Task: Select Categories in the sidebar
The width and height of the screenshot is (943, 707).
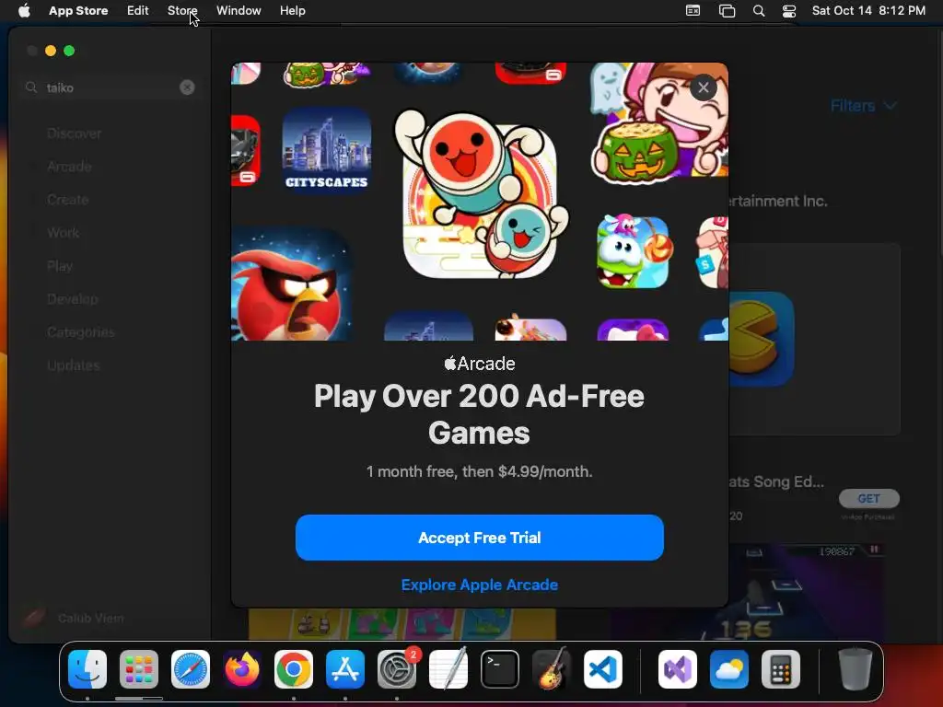Action: (x=81, y=331)
